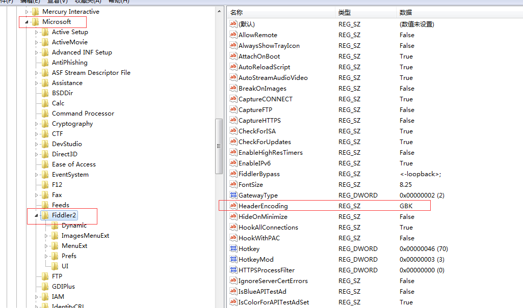
Task: Click the EnableIPv6 string value icon
Action: (x=233, y=163)
